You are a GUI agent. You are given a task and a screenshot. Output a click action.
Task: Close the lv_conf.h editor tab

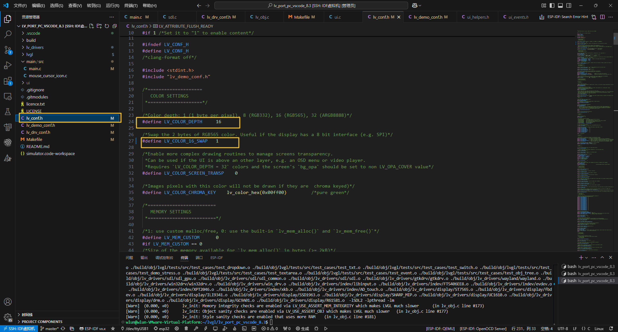point(399,17)
